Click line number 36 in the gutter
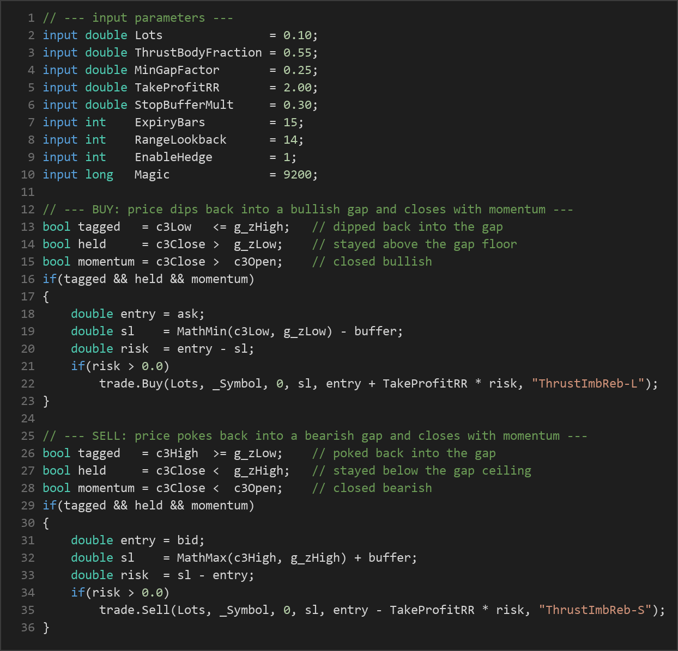This screenshot has width=678, height=651. [x=28, y=628]
